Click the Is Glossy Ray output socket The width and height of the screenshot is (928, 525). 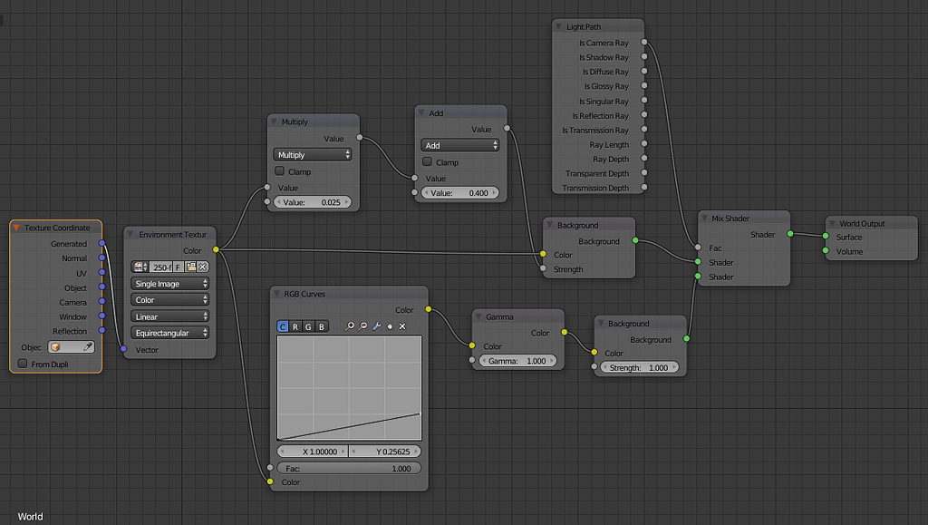(x=644, y=85)
